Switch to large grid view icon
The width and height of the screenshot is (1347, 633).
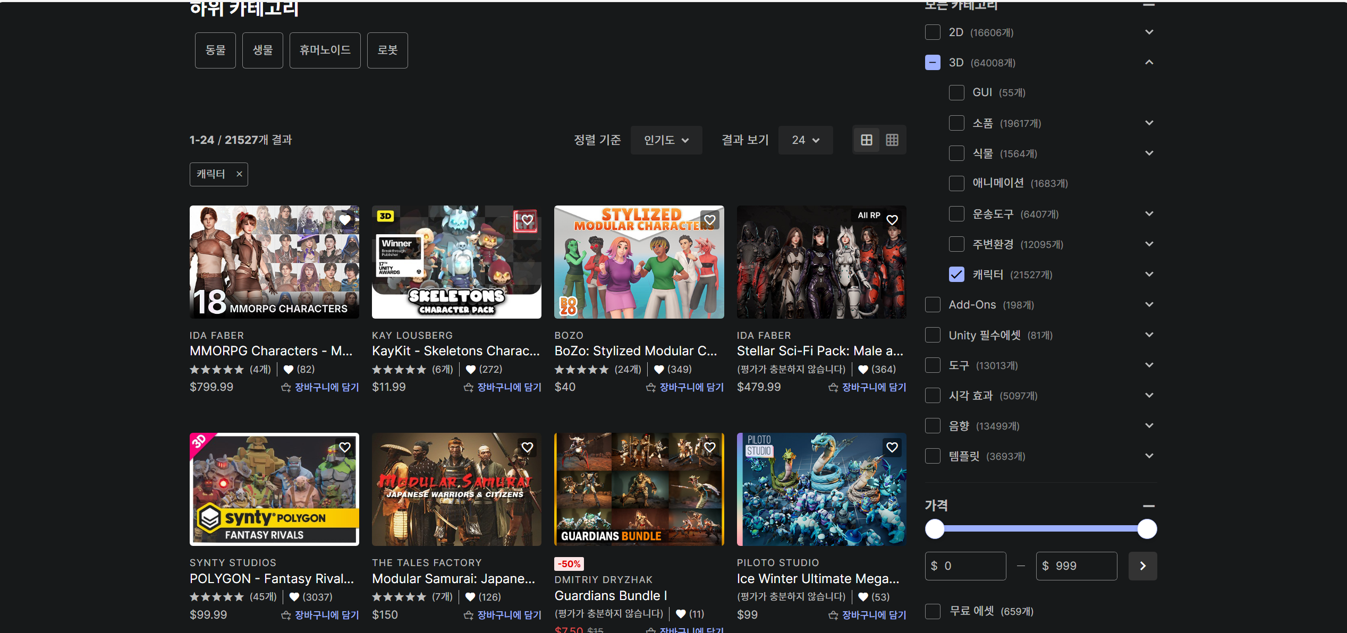pos(866,140)
